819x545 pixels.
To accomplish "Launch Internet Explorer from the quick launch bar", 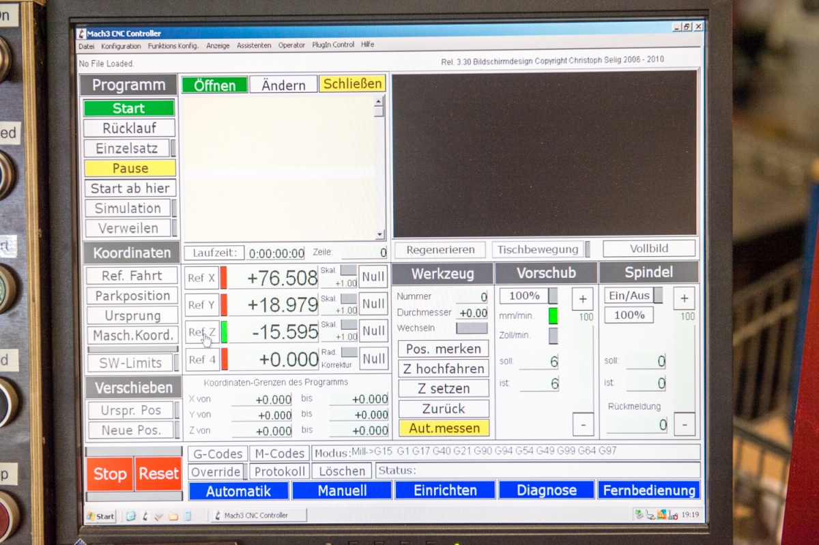I will click(131, 516).
